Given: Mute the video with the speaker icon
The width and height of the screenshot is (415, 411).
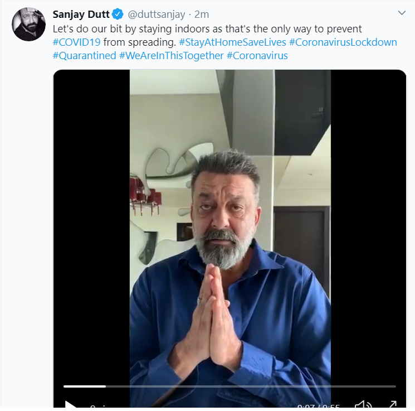Looking at the screenshot, I should [x=363, y=405].
